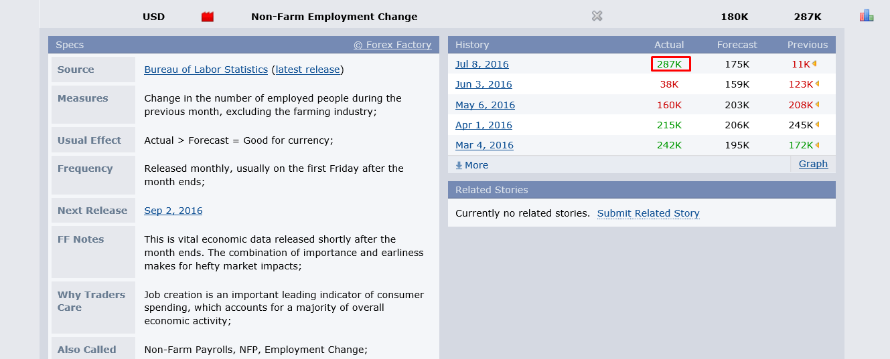Open the Bureau of Labor Statistics link
This screenshot has width=890, height=359.
206,70
